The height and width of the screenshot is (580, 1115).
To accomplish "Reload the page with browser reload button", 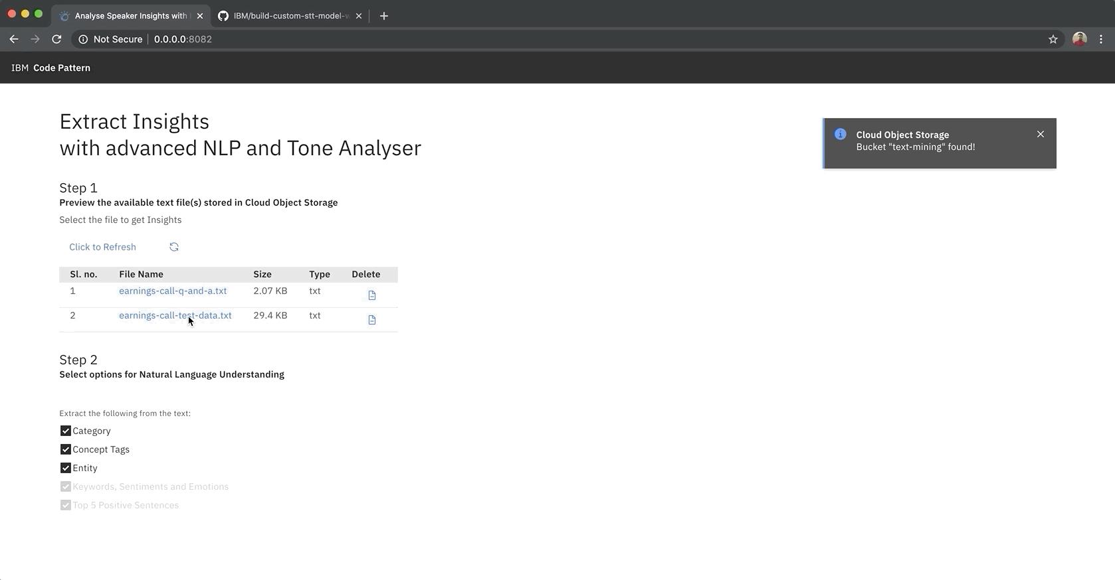I will point(56,39).
